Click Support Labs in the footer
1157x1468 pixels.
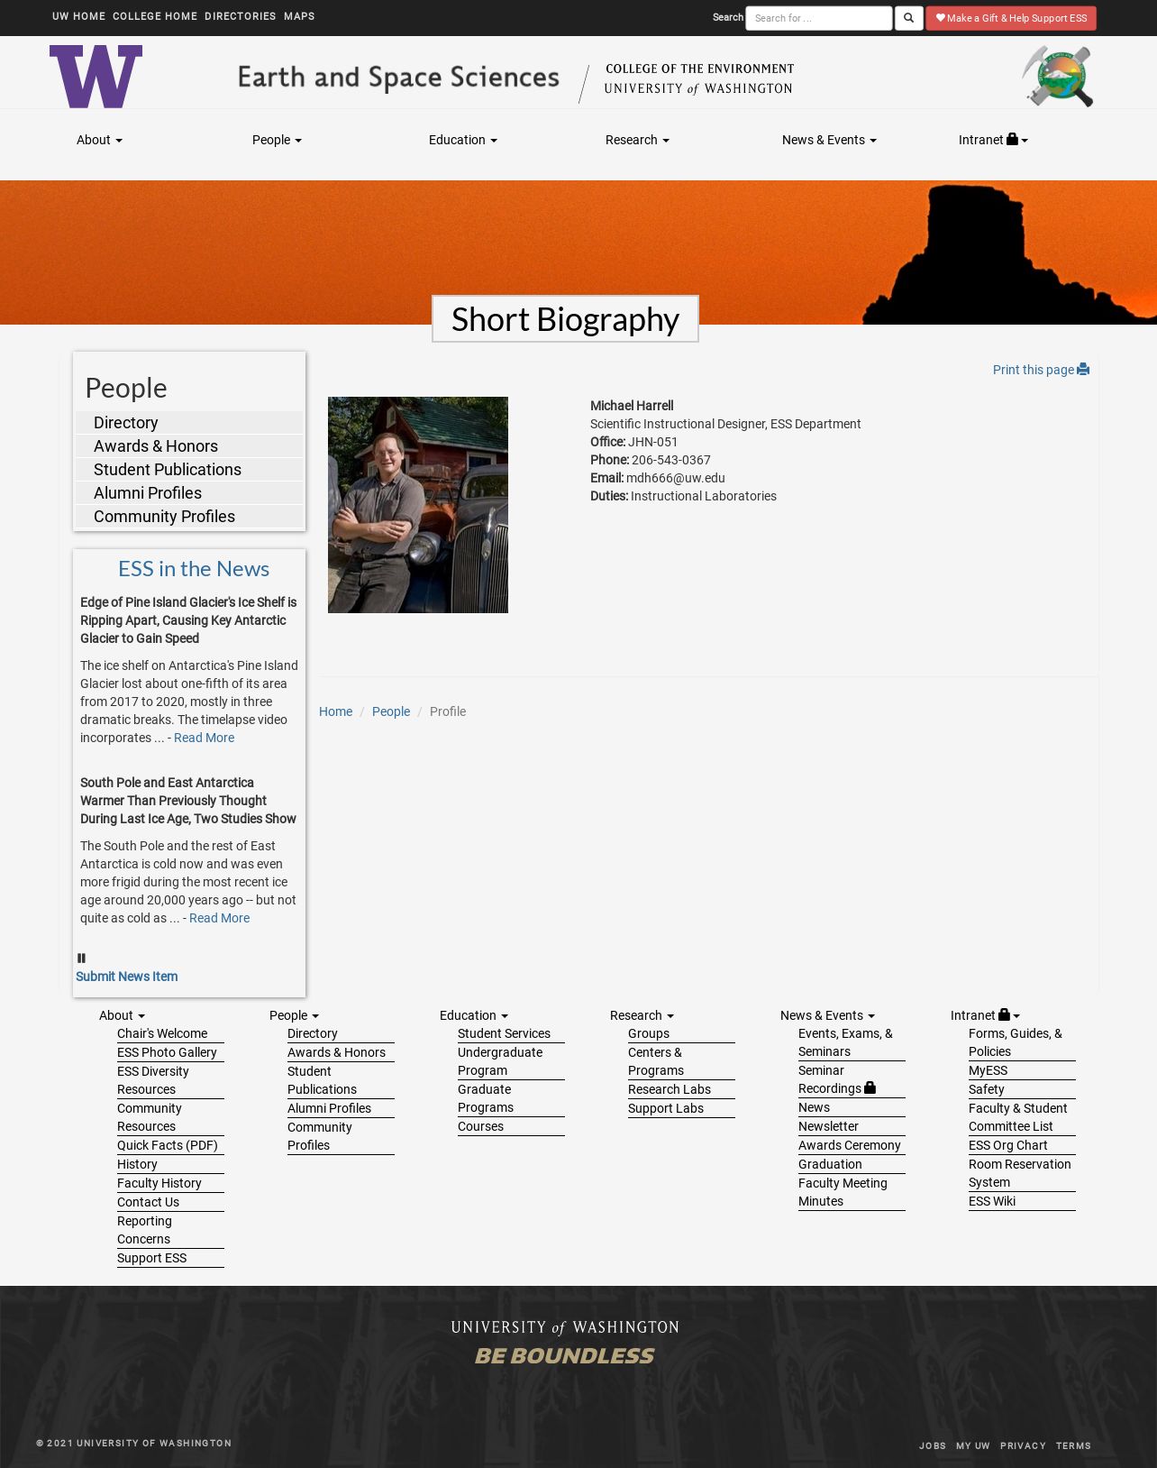(666, 1108)
